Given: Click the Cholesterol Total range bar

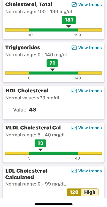Looking at the screenshot, I should click(53, 30).
